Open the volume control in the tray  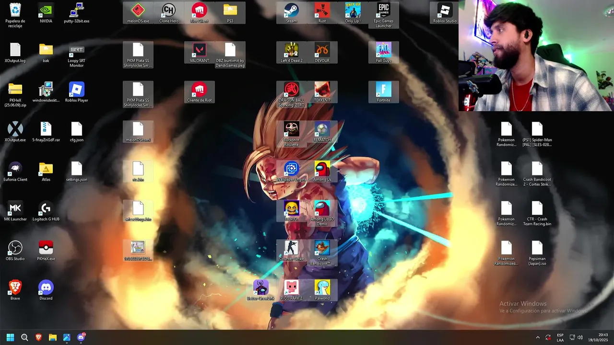(580, 337)
